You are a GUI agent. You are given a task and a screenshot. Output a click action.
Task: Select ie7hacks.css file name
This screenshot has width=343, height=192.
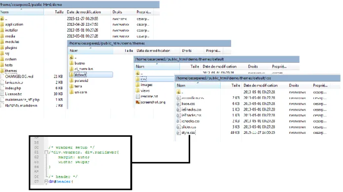191,115
